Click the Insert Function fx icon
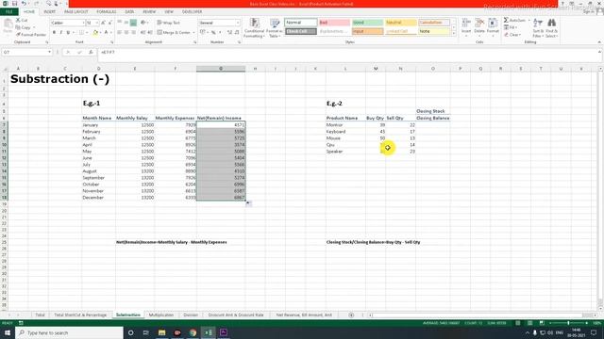This screenshot has width=604, height=339. pos(91,52)
